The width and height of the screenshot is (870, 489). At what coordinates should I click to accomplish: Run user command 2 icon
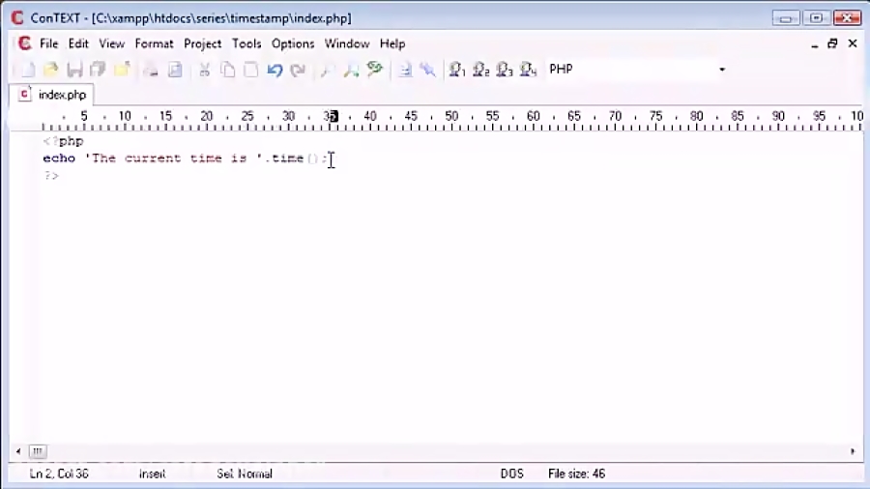480,70
